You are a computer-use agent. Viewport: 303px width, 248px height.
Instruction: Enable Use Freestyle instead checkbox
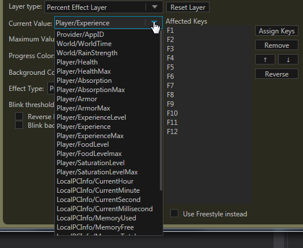(x=174, y=213)
